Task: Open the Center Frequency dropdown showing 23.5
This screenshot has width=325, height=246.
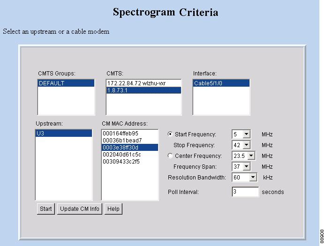Action: coord(243,156)
